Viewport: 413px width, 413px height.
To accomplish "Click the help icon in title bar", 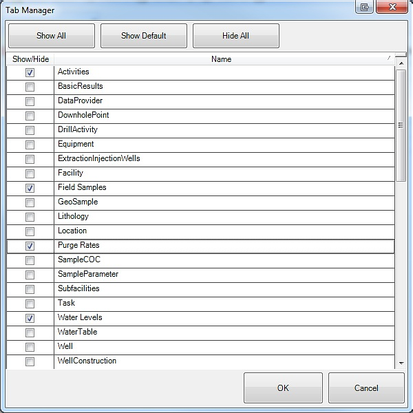I will click(364, 7).
